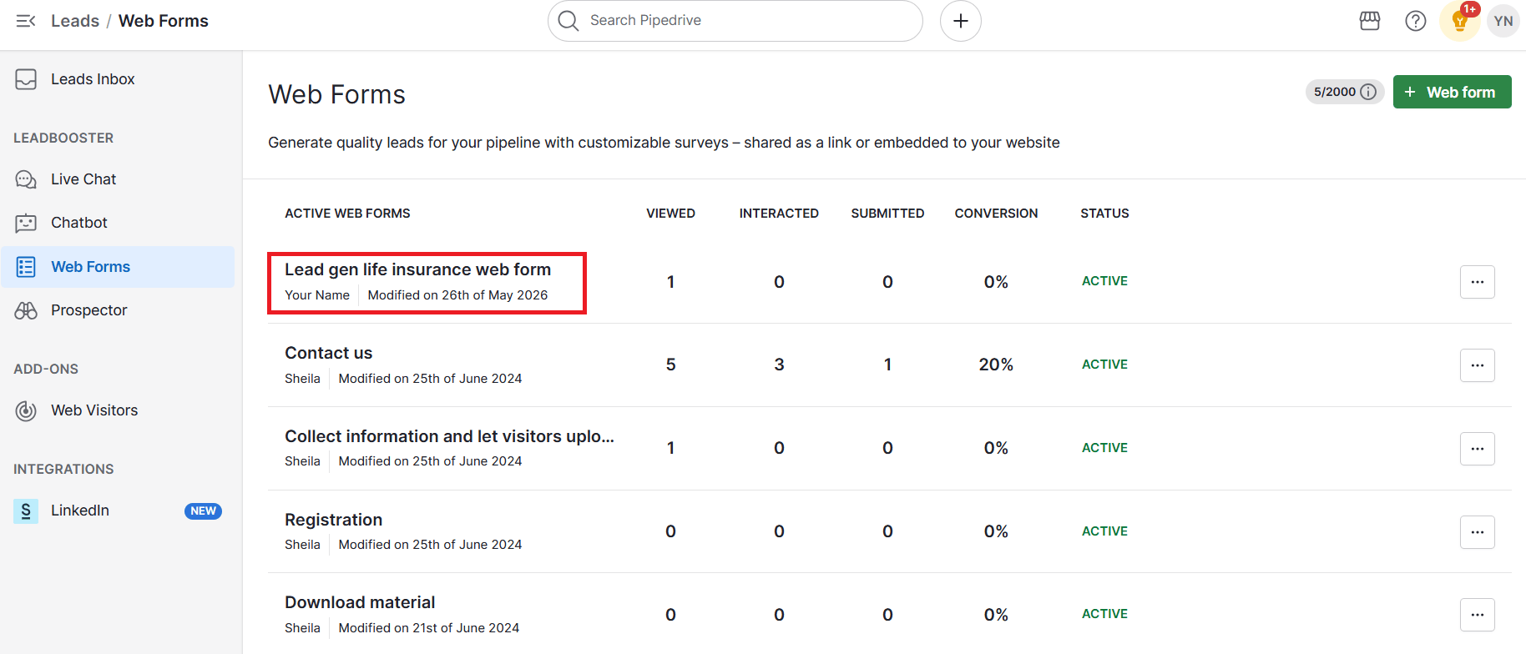
Task: Click the VIEWED column header
Action: click(x=670, y=214)
